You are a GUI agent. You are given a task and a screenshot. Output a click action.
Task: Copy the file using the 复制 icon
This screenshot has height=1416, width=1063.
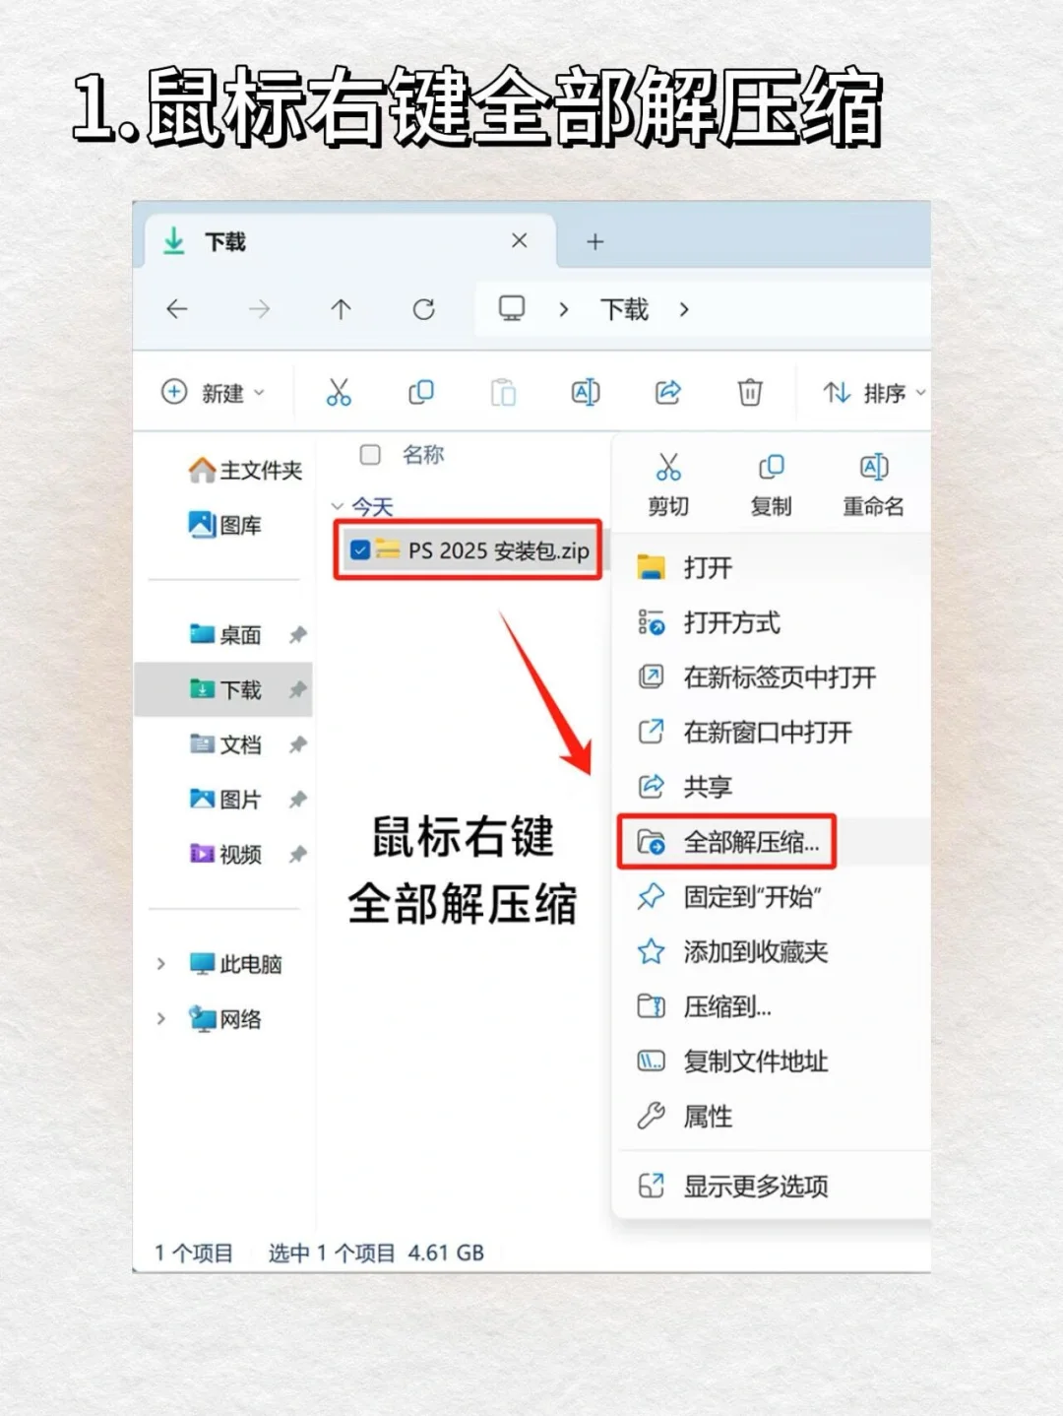(x=772, y=483)
